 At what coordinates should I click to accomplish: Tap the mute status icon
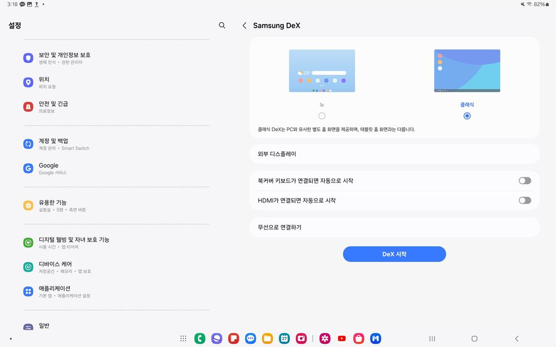[523, 4]
